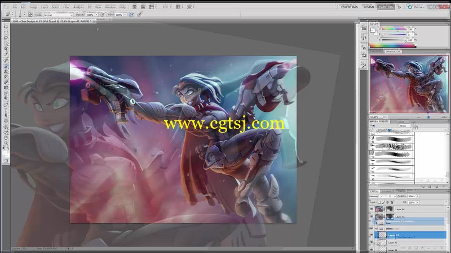Click navigator zoom out icon
Screen dimensions: 451x253
pos(418,117)
